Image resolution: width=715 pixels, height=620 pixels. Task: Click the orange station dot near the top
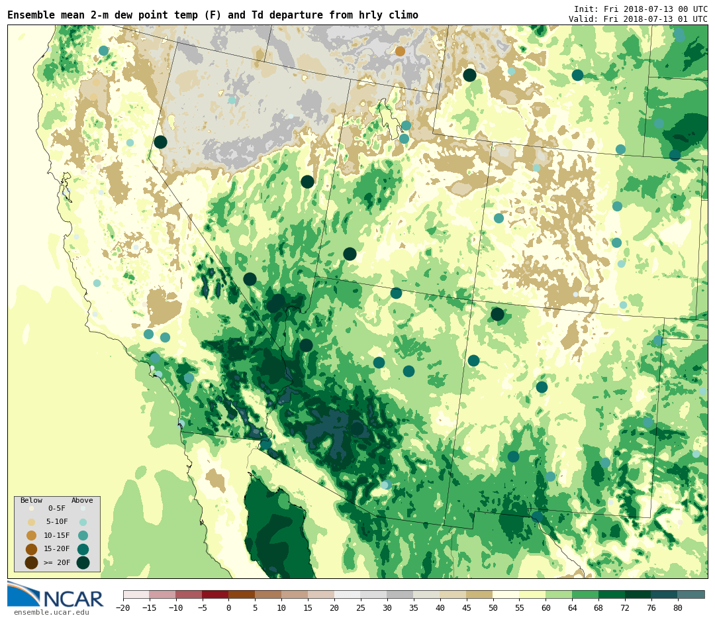point(400,51)
